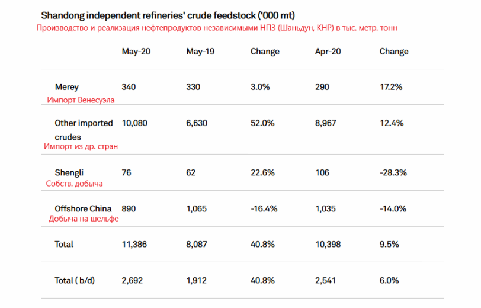This screenshot has width=481, height=308.
Task: Click the 52.0% change value
Action: pyautogui.click(x=262, y=123)
